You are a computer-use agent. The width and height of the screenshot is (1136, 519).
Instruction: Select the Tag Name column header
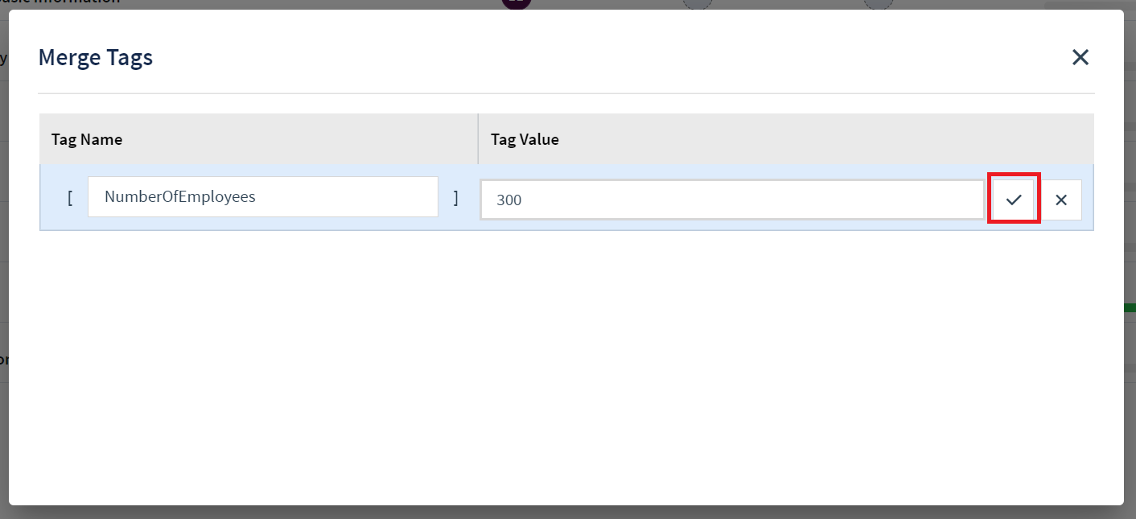coord(86,138)
